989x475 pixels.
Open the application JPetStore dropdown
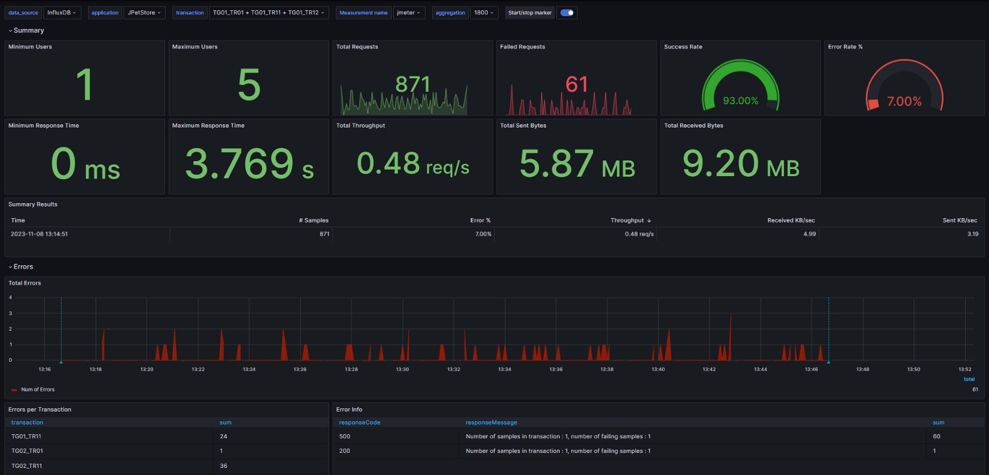click(x=144, y=13)
